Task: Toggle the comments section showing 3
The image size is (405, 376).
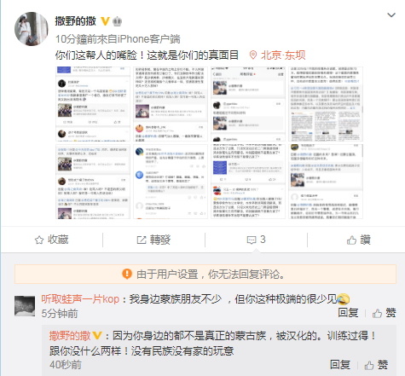Action: click(x=256, y=240)
